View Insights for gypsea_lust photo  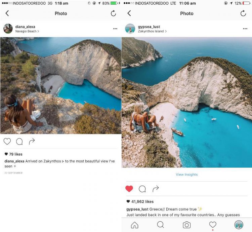click(187, 175)
